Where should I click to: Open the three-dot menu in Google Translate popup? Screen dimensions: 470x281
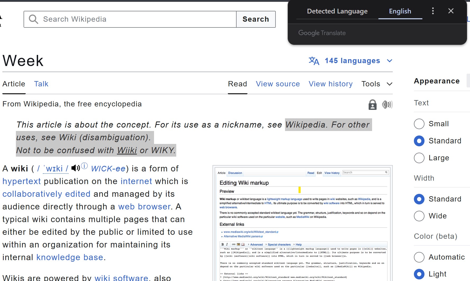pyautogui.click(x=433, y=11)
